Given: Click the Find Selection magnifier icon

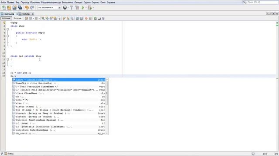Looking at the screenshot, I should [x=43, y=18].
